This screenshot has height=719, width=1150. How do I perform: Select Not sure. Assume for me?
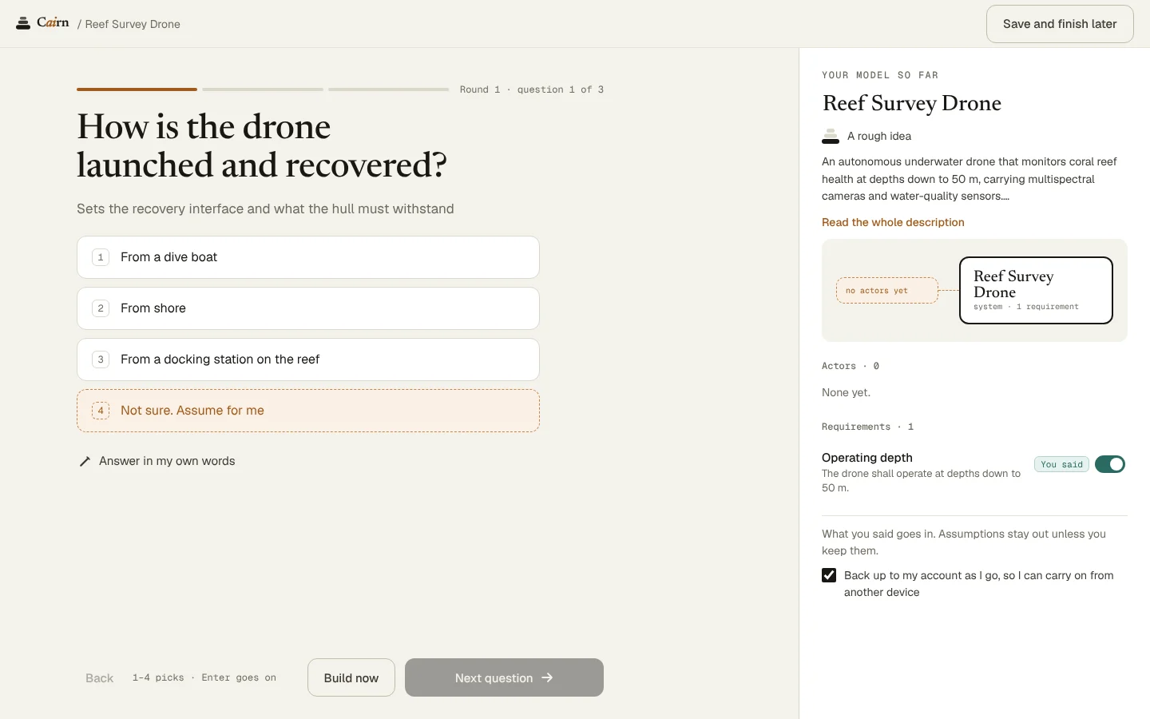pos(308,411)
